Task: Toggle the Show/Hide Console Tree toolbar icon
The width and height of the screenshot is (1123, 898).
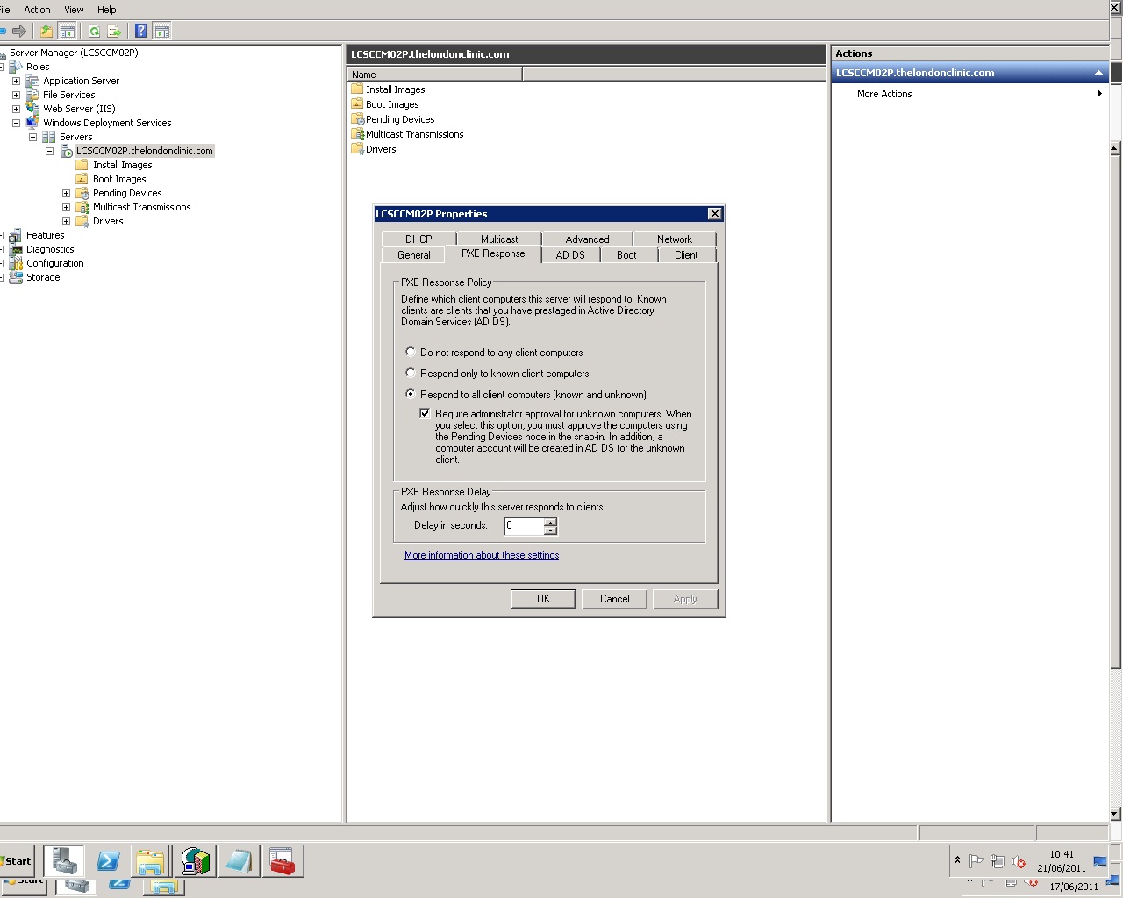Action: pos(67,31)
